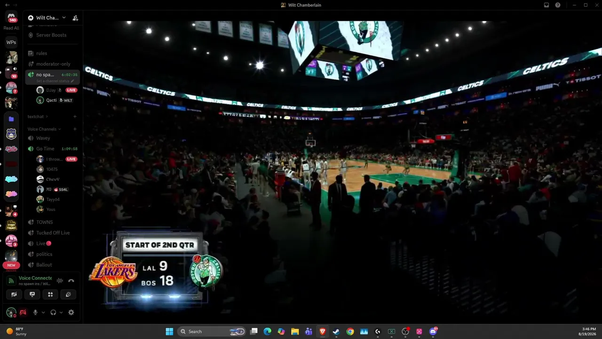Image resolution: width=602 pixels, height=339 pixels.
Task: Toggle noise suppression waveform icon
Action: (x=60, y=281)
